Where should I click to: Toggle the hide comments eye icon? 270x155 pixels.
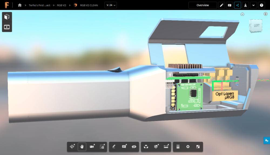(134, 147)
